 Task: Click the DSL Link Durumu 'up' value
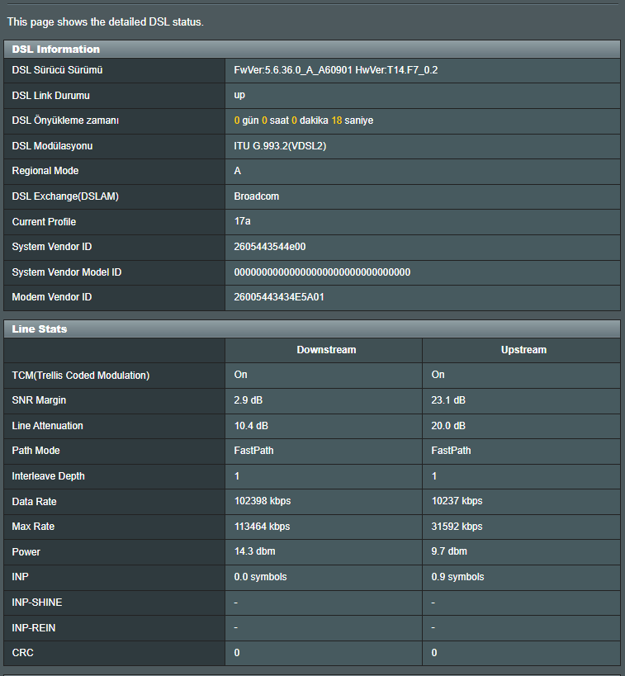point(239,95)
